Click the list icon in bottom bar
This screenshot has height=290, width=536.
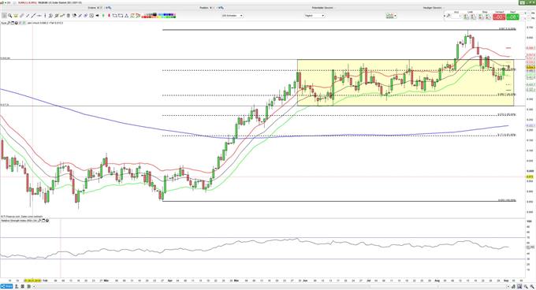28,286
